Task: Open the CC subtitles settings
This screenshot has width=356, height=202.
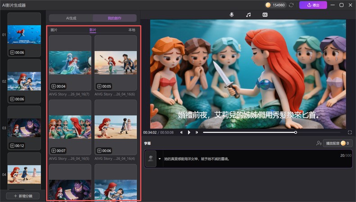Action: tap(265, 14)
